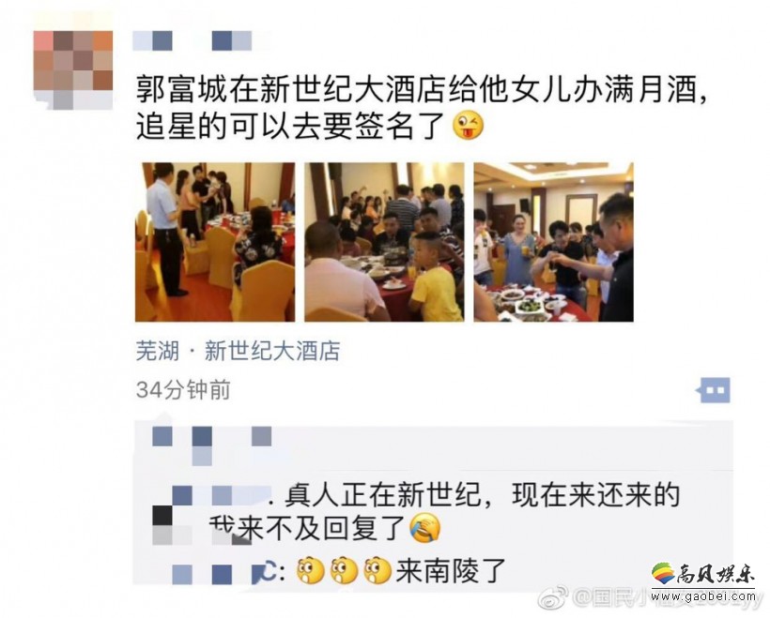The height and width of the screenshot is (618, 770).
Task: Tap the 34分钟前 timestamp
Action: [183, 390]
